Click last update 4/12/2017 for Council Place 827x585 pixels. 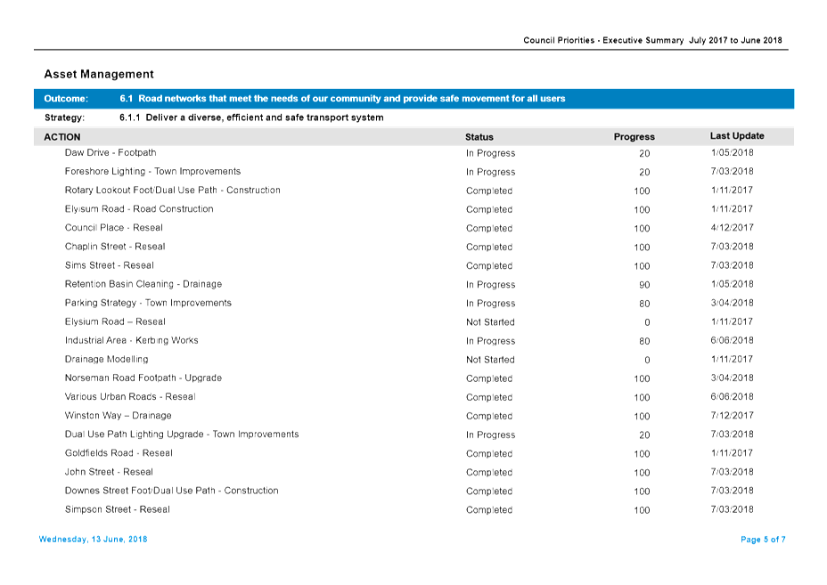[x=732, y=228]
